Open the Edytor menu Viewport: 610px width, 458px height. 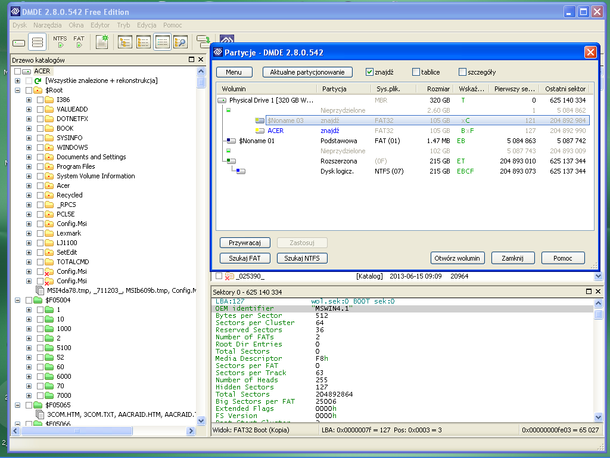(x=100, y=25)
